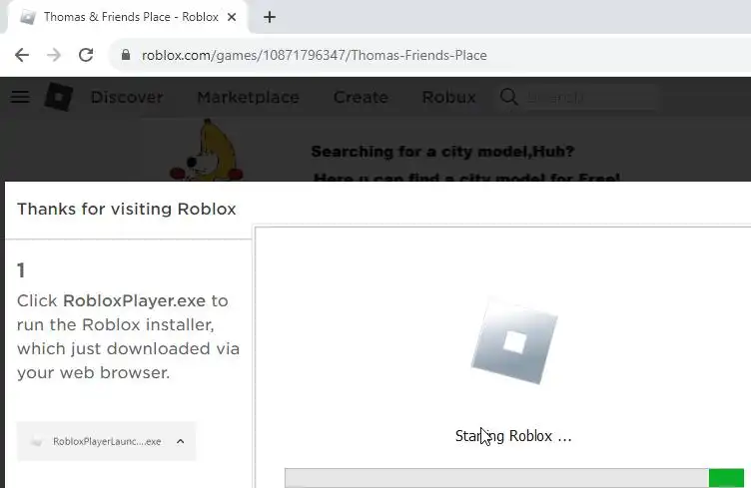Click the Roblox search magnifier icon
751x488 pixels.
pyautogui.click(x=508, y=97)
